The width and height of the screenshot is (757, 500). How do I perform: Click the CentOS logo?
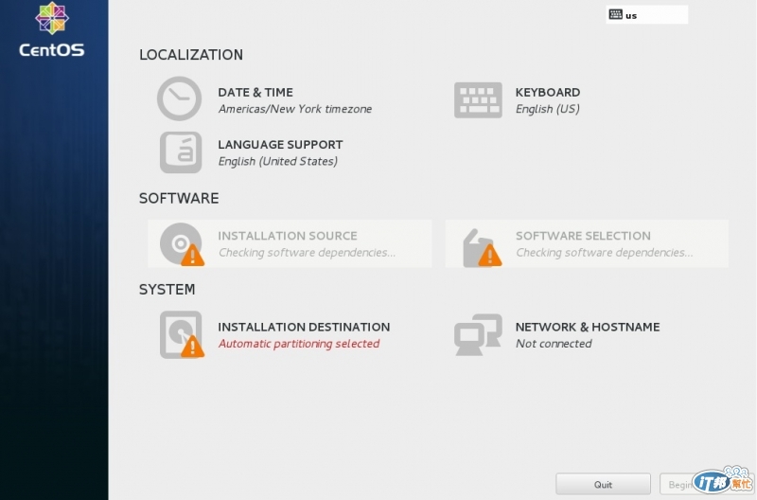tap(52, 29)
